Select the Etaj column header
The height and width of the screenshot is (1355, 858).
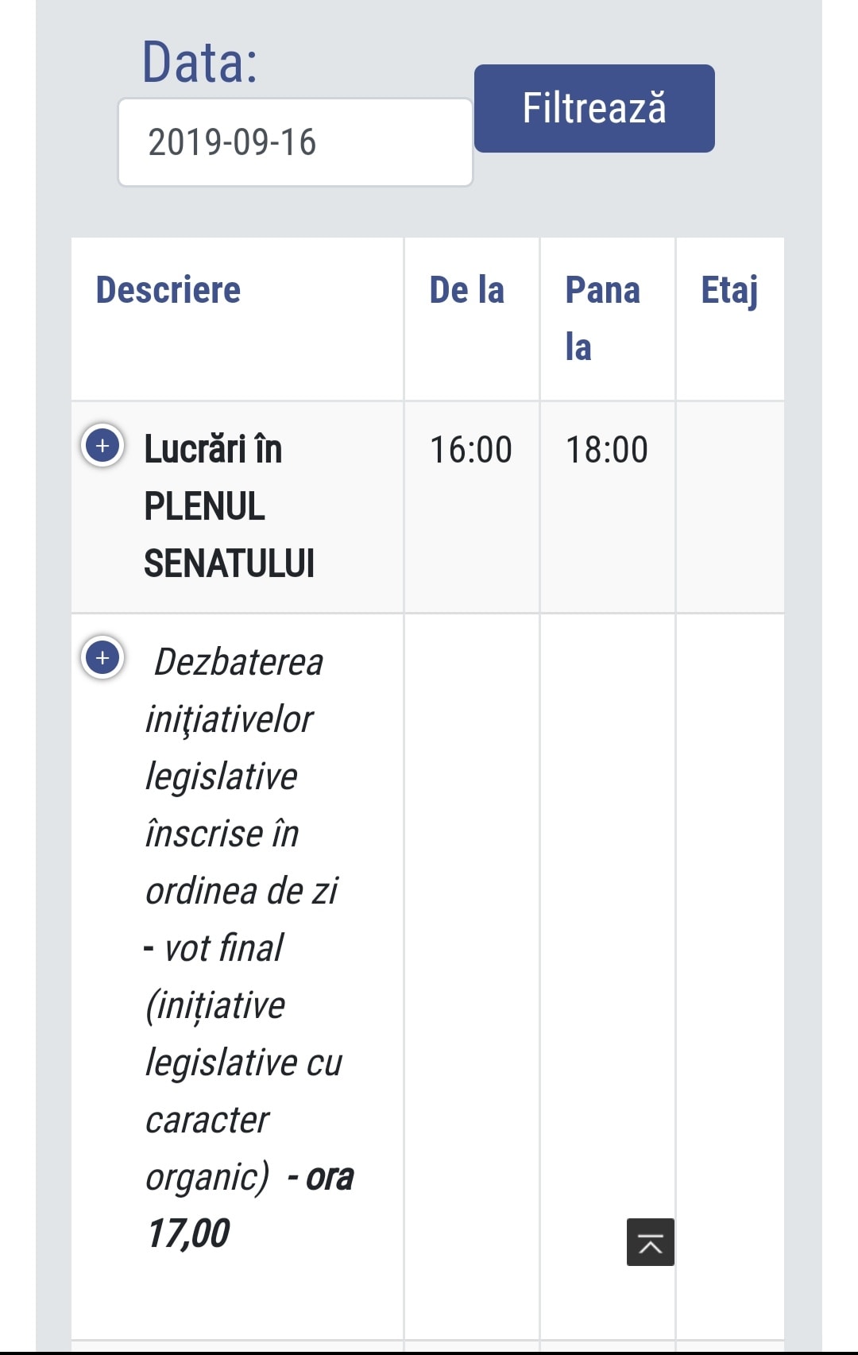coord(729,291)
